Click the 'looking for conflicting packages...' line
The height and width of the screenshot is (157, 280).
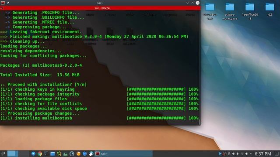click(43, 56)
